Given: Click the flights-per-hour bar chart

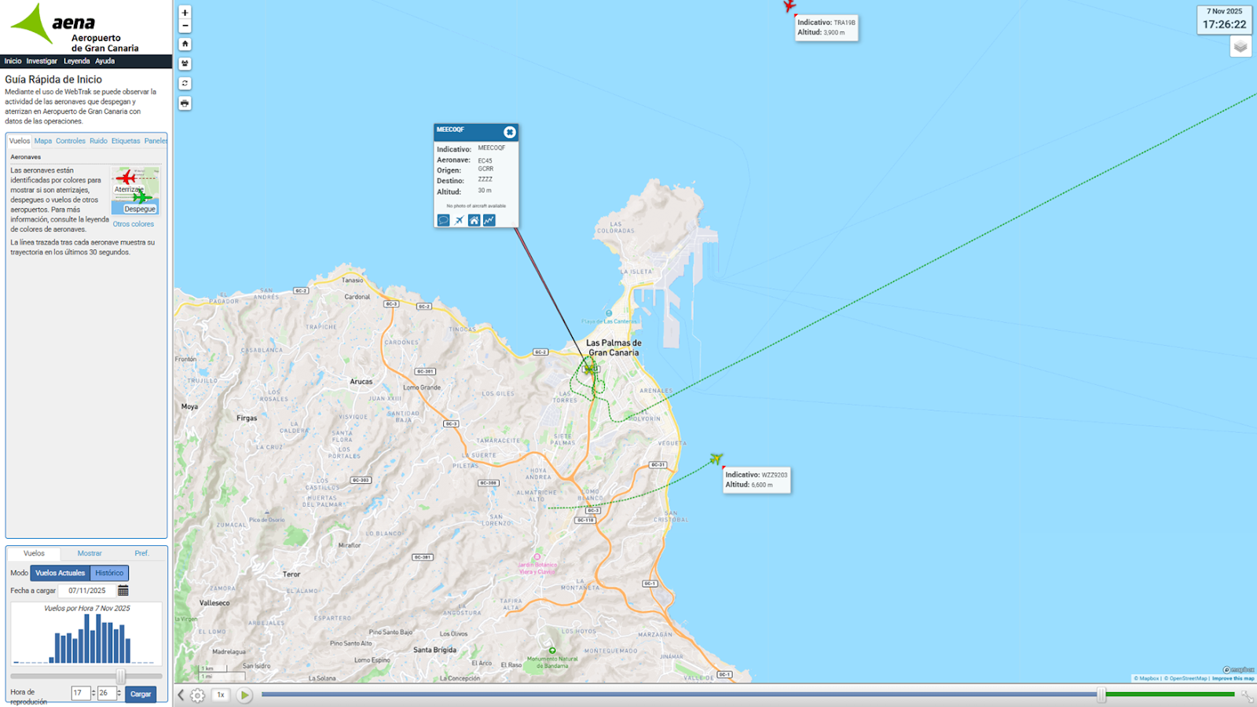Looking at the screenshot, I should click(86, 634).
